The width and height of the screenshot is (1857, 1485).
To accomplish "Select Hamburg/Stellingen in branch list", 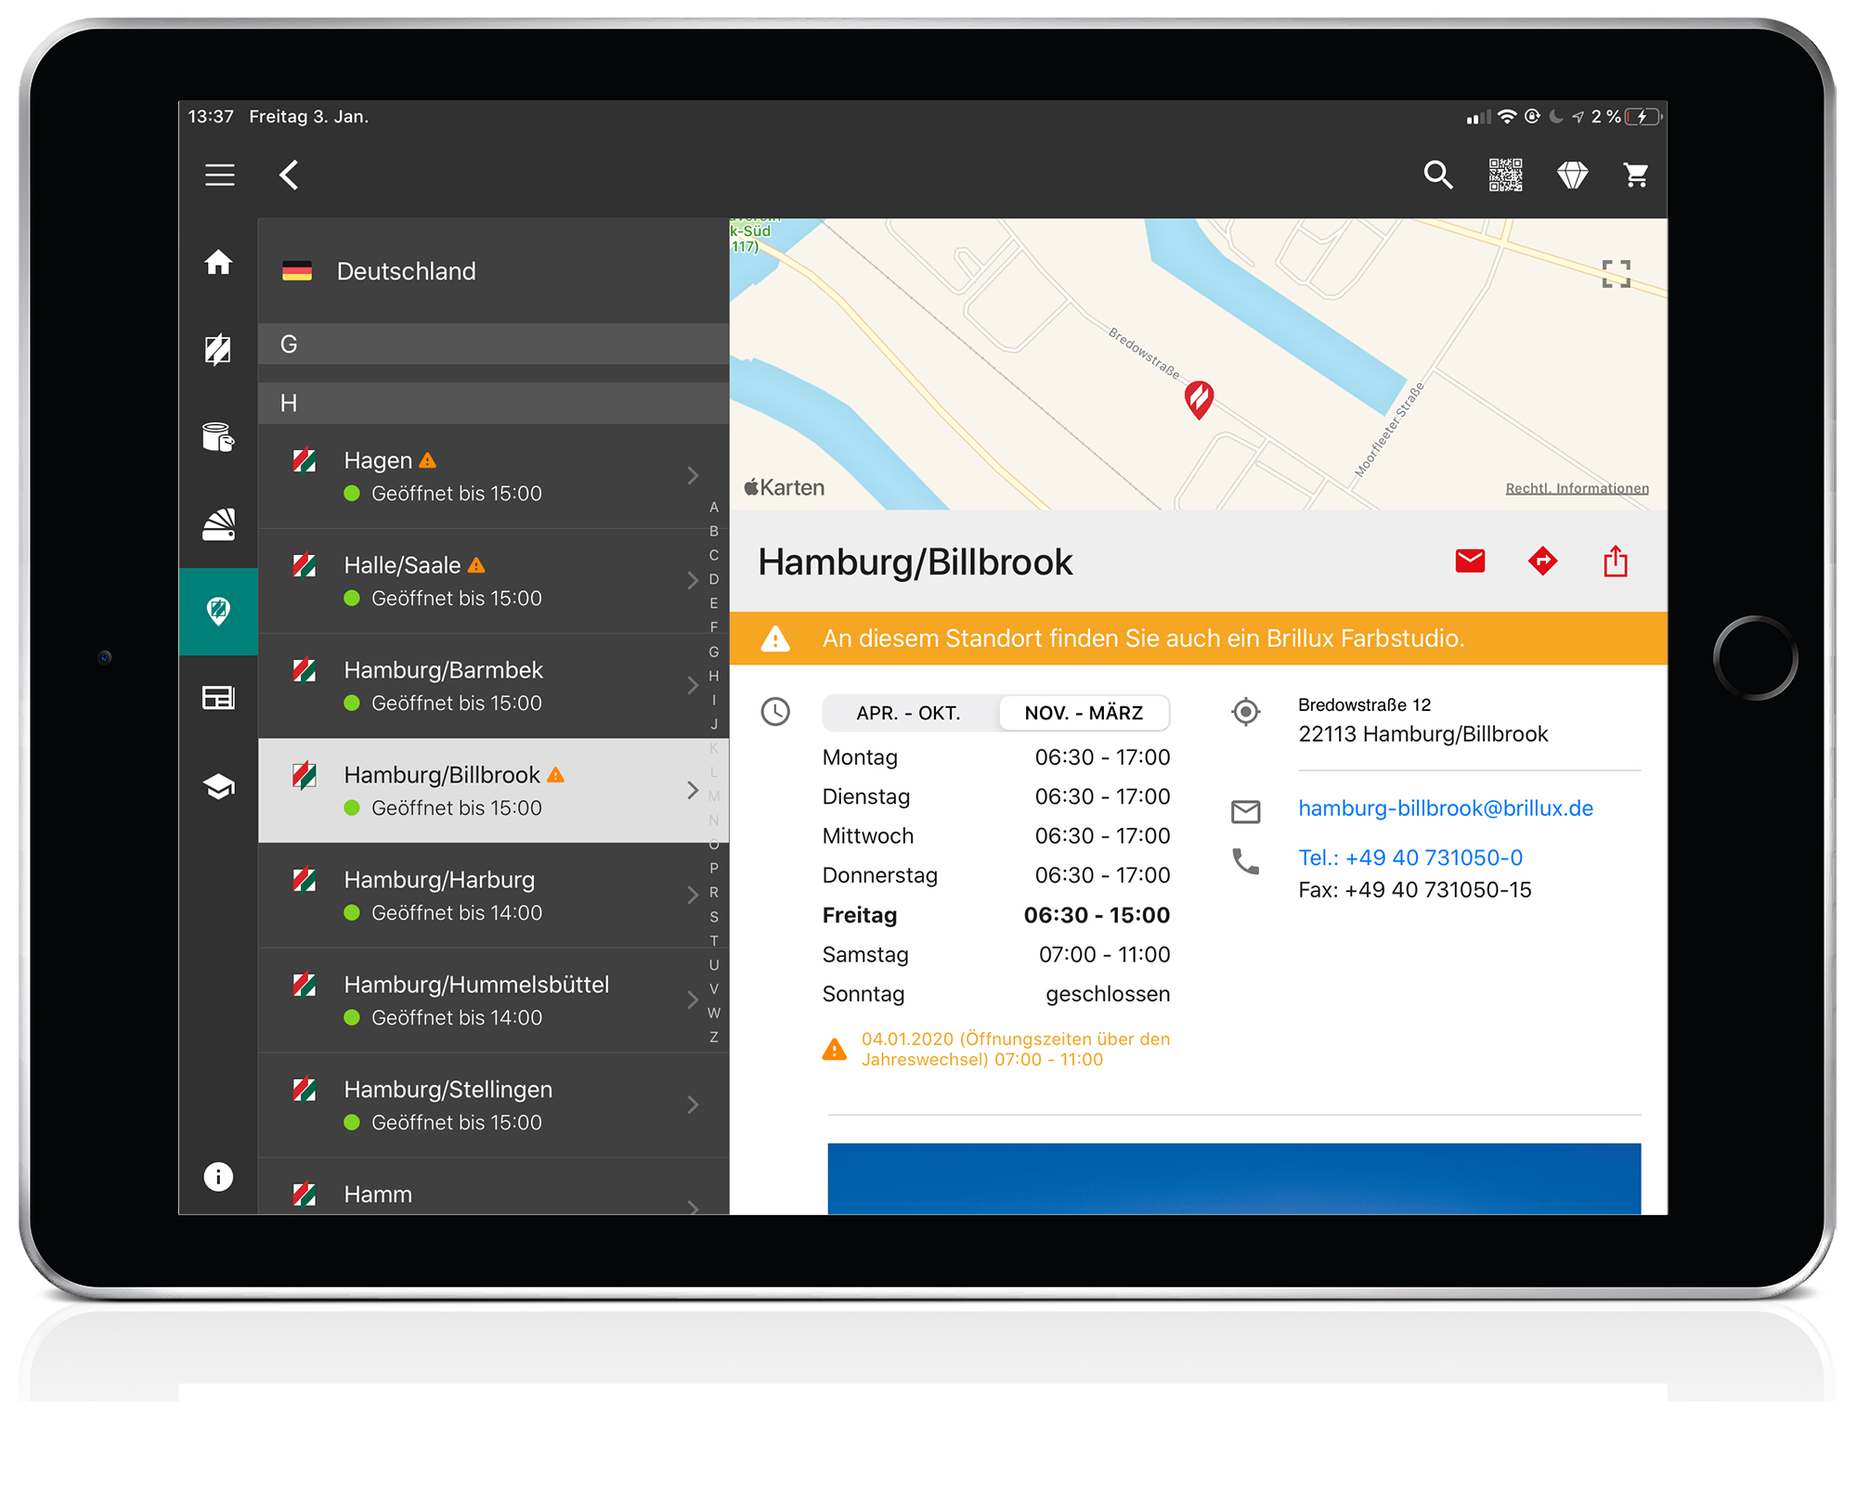I will point(493,1105).
